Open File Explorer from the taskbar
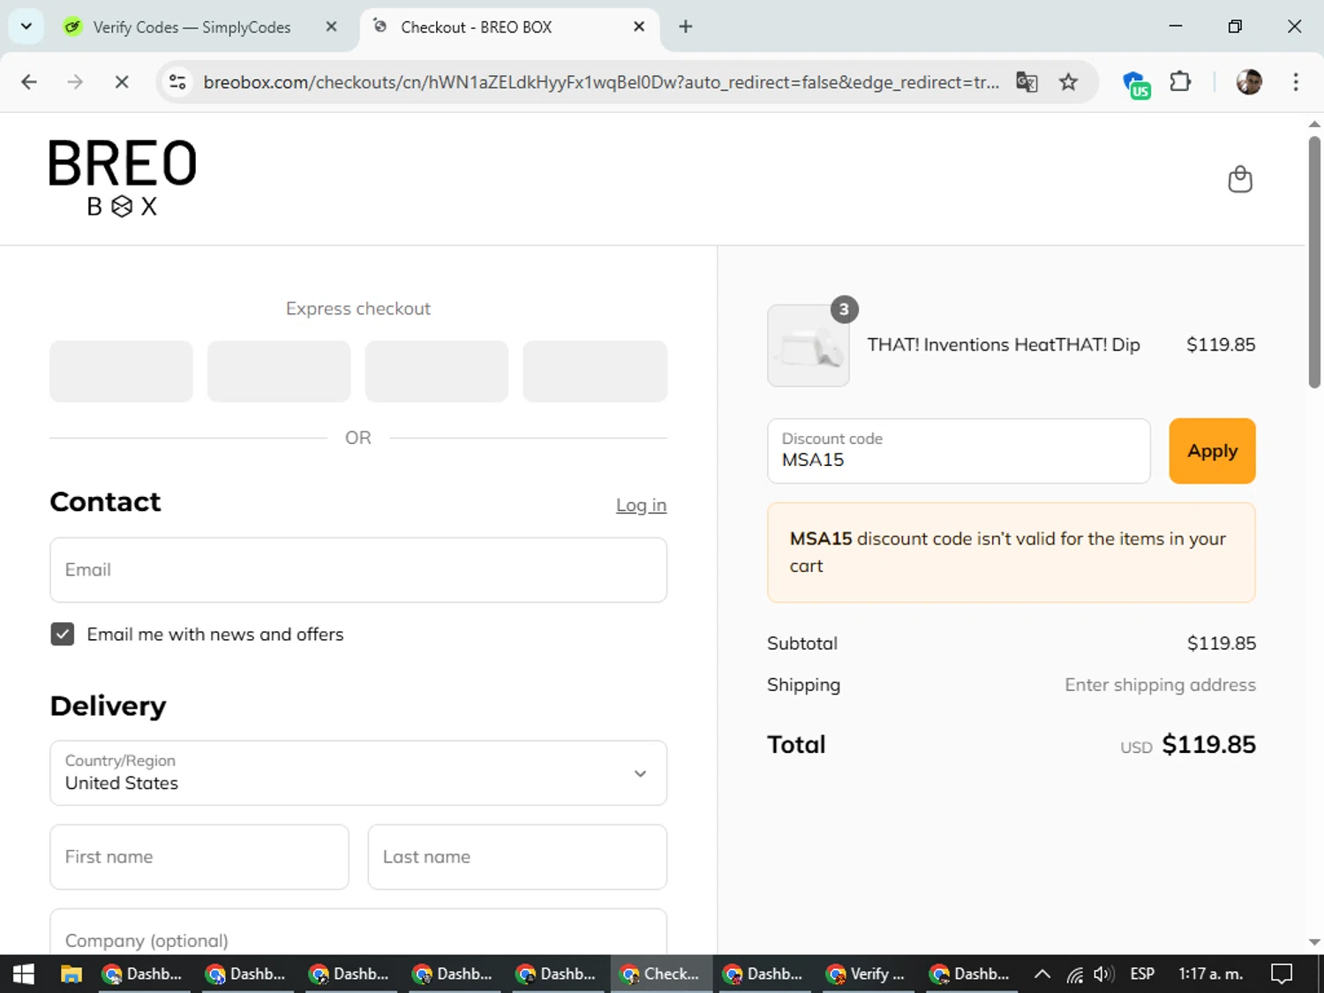Viewport: 1324px width, 993px height. click(x=71, y=974)
